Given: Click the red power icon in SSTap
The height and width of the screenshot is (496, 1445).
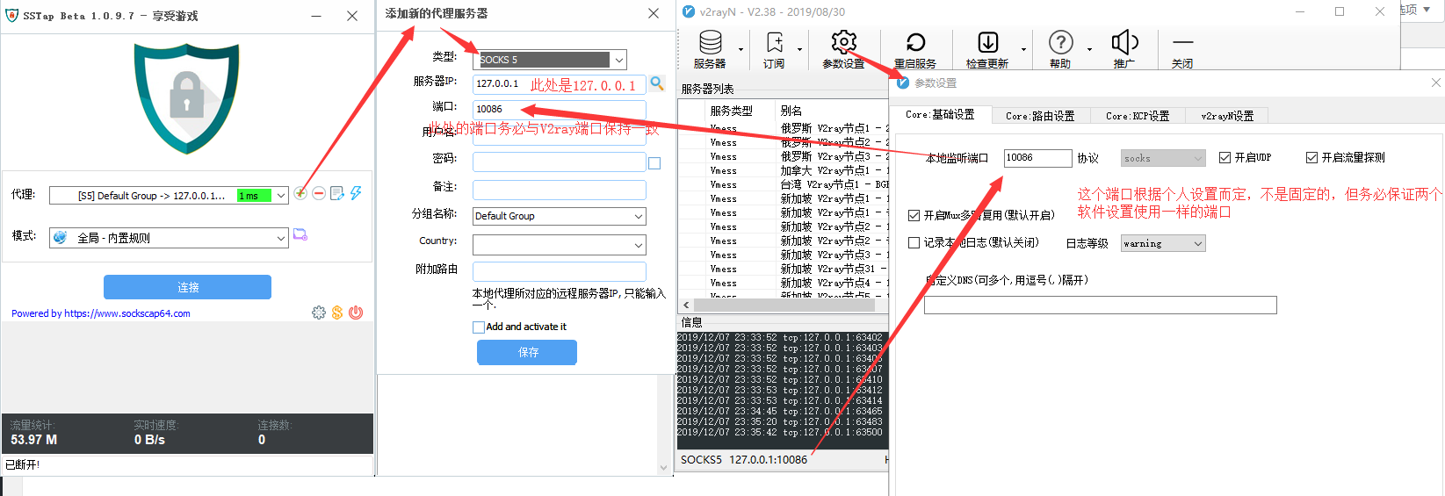Looking at the screenshot, I should coord(356,313).
